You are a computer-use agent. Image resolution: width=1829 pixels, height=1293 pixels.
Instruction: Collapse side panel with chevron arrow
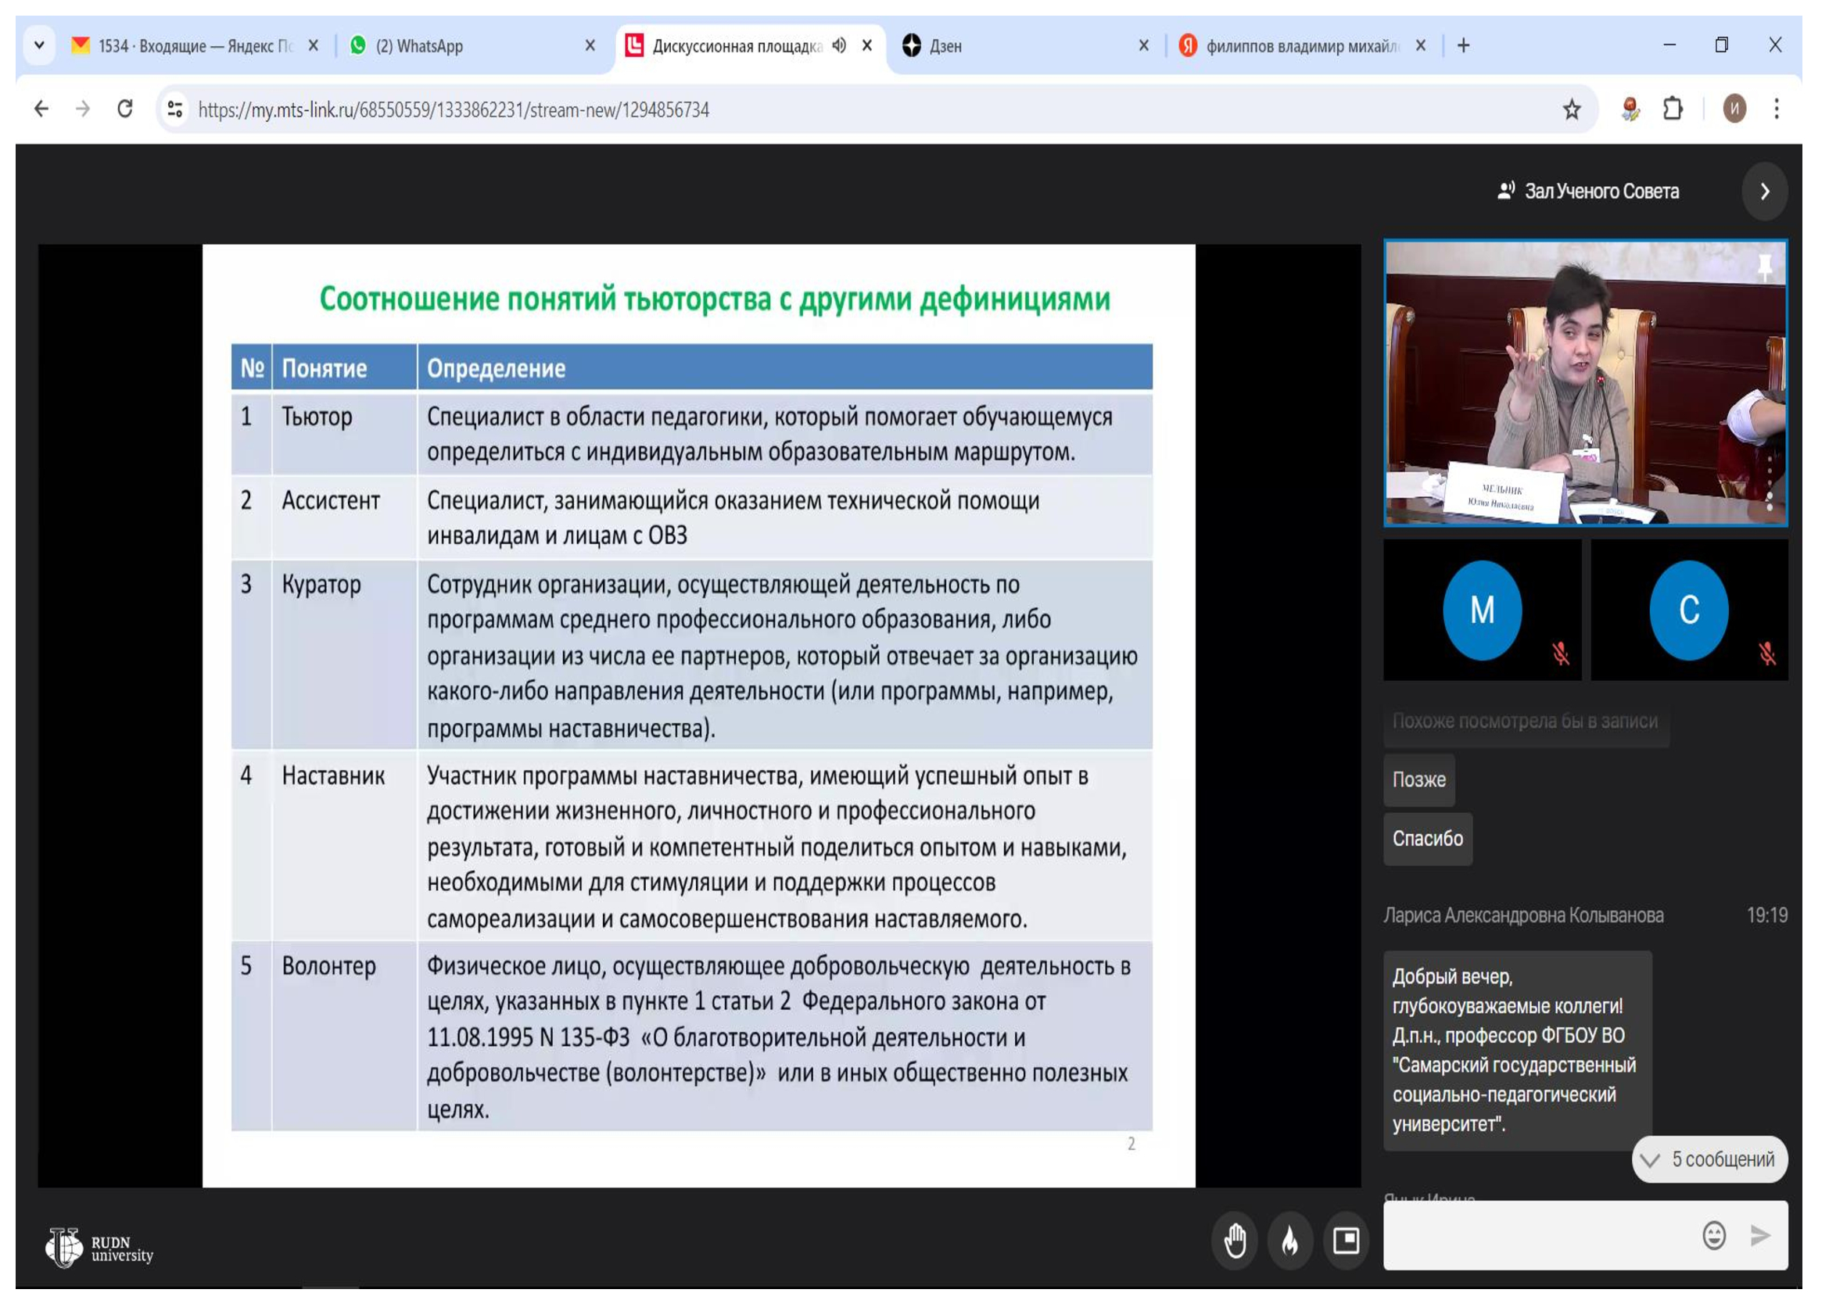(x=1766, y=192)
